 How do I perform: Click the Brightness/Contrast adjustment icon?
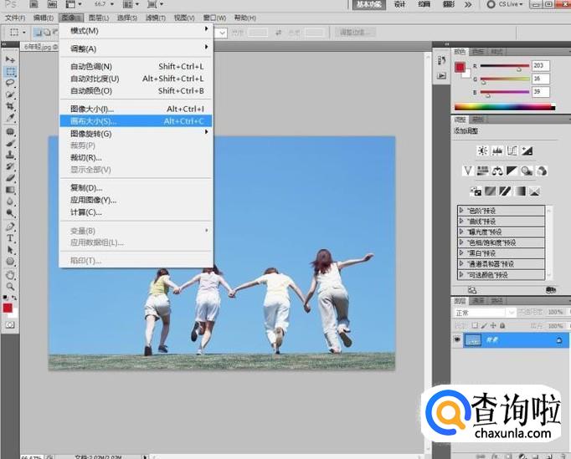point(482,150)
